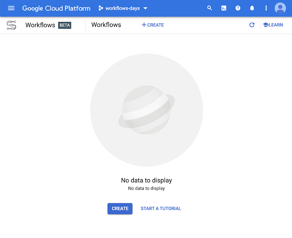Click the BETA badge label
This screenshot has height=238, width=292.
(x=65, y=25)
